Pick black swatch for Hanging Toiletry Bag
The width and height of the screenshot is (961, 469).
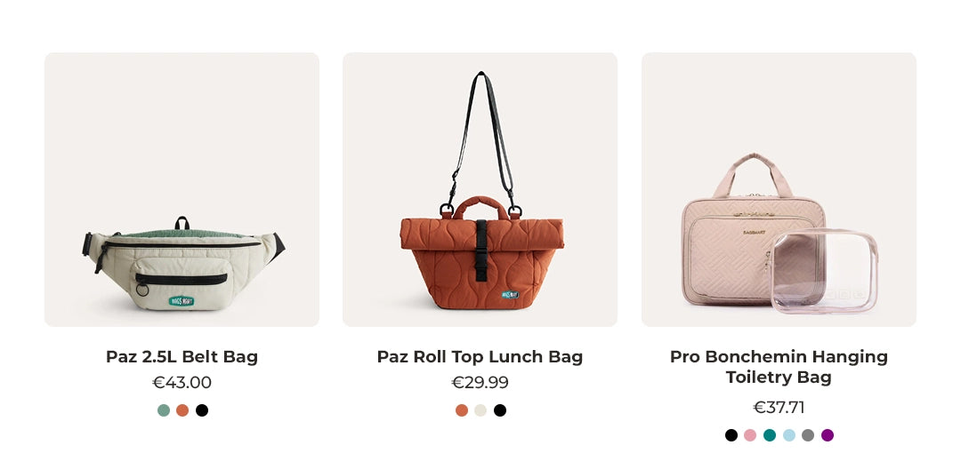[731, 435]
